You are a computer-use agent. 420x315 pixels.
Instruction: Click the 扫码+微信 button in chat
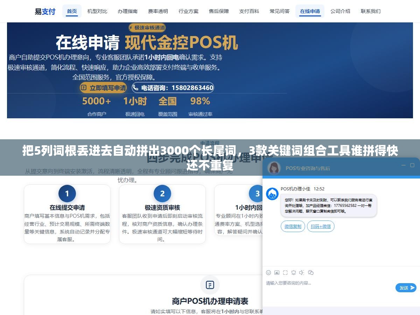(x=321, y=226)
